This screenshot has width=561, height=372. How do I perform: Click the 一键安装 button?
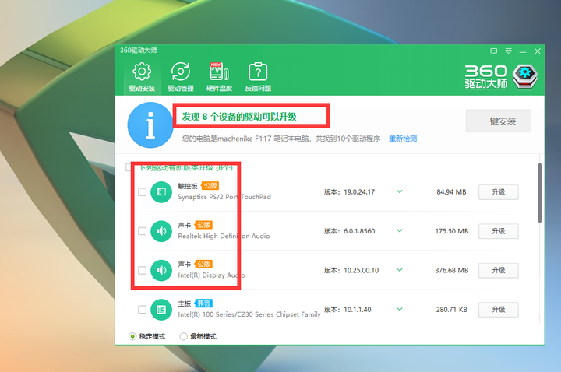point(499,121)
